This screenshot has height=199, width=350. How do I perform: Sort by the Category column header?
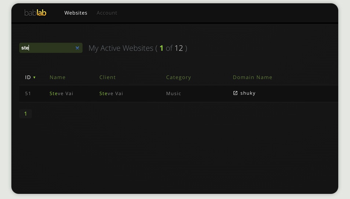point(178,77)
